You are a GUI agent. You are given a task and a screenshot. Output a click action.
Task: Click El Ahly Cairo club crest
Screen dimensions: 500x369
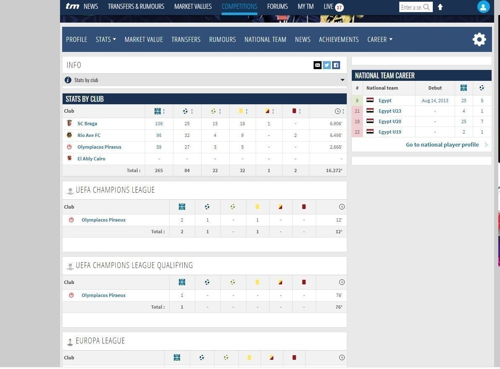pos(69,158)
